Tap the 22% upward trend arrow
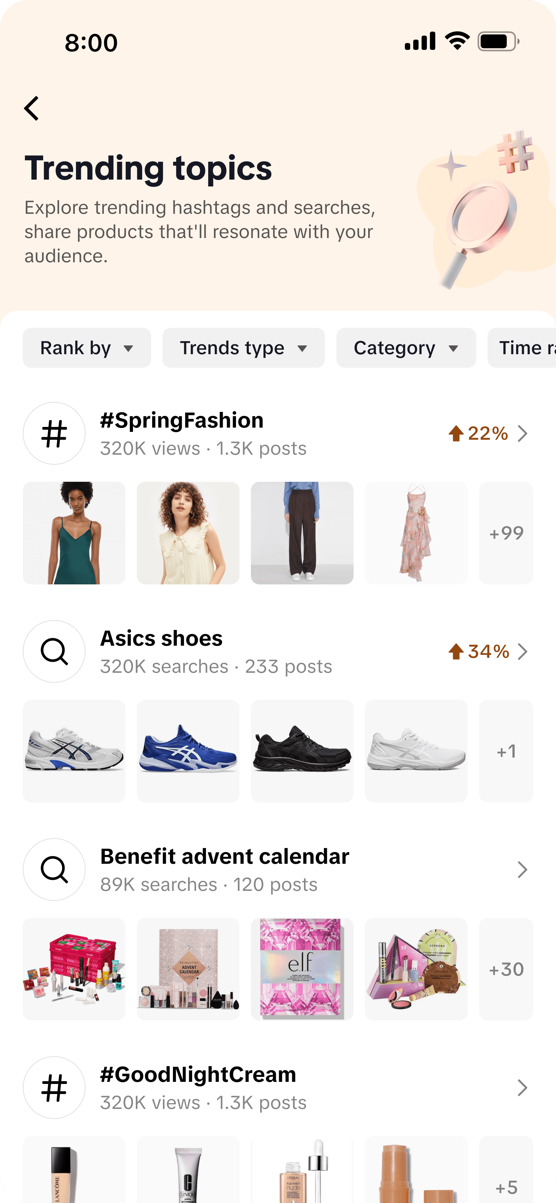Viewport: 556px width, 1203px height. pos(456,433)
